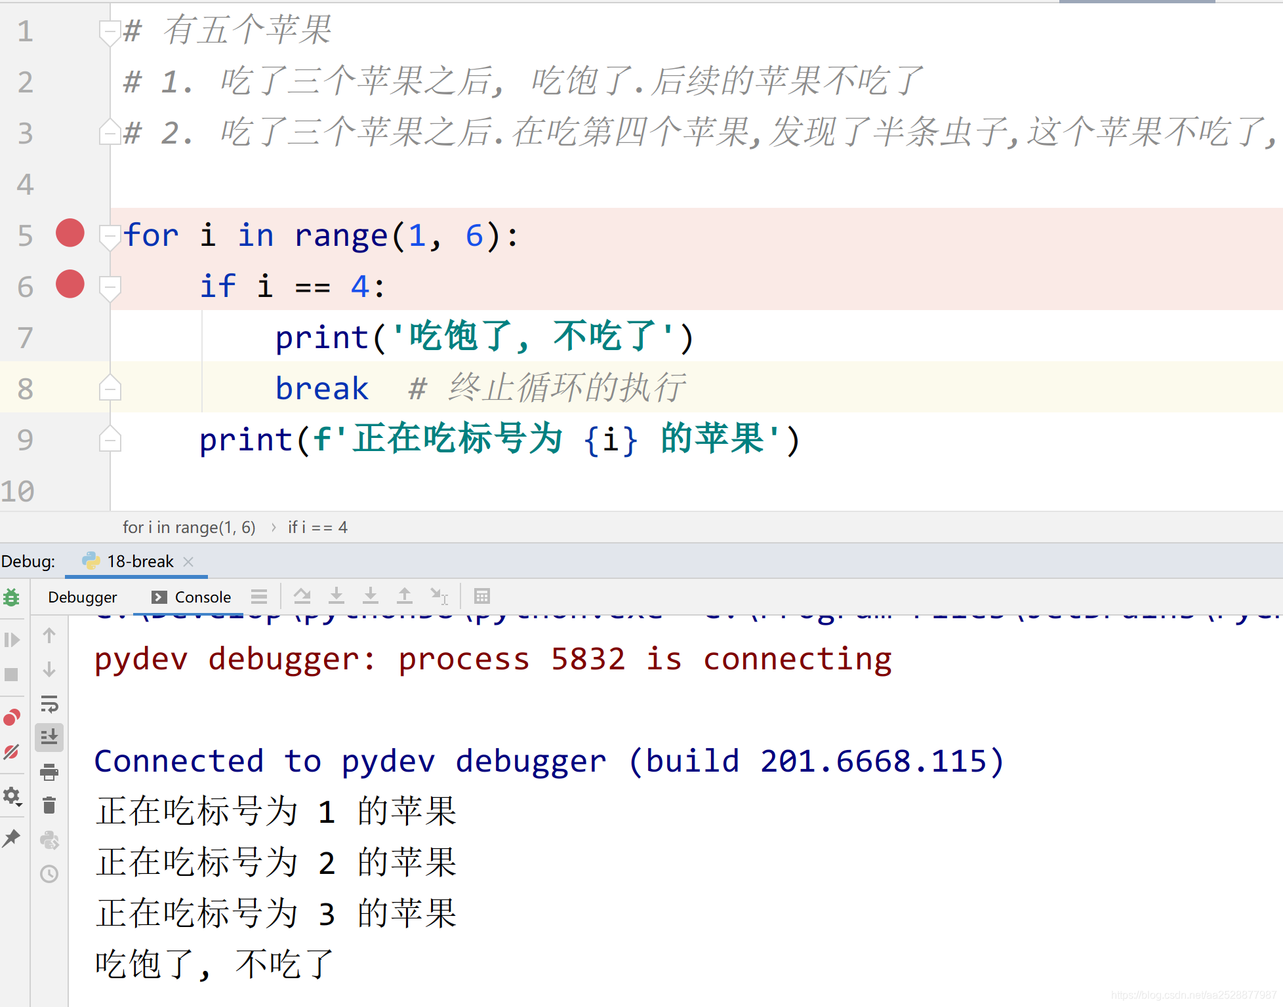This screenshot has height=1007, width=1283.
Task: Clear console with trash icon
Action: pyautogui.click(x=49, y=806)
